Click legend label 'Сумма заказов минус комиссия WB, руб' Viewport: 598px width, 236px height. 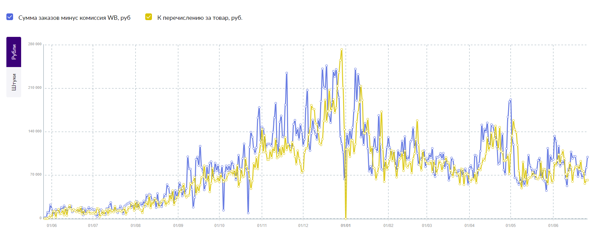click(x=74, y=18)
